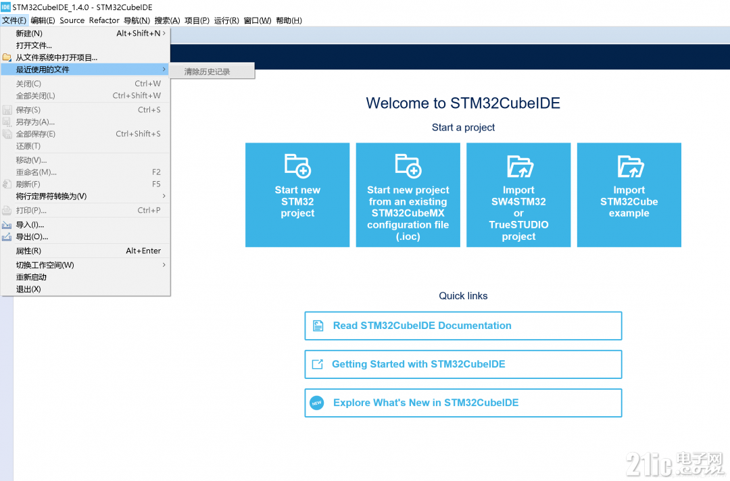The width and height of the screenshot is (730, 481).
Task: Click the document icon beside Read STM32CubeIDE Documentation
Action: point(318,326)
